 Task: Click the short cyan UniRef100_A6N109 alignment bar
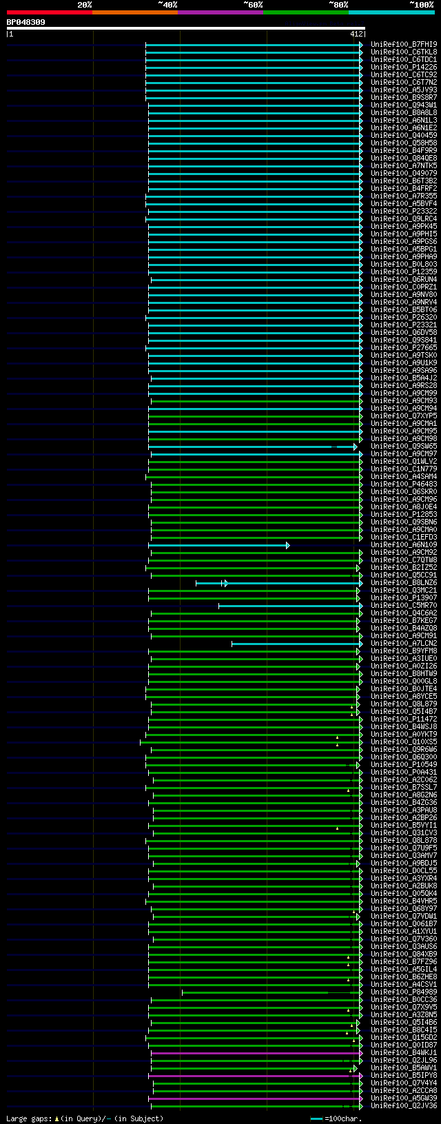[218, 545]
